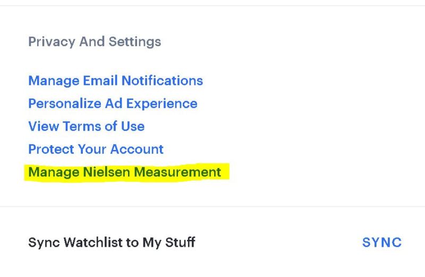Click the link just above the highlighted one
The width and height of the screenshot is (425, 277).
point(96,149)
